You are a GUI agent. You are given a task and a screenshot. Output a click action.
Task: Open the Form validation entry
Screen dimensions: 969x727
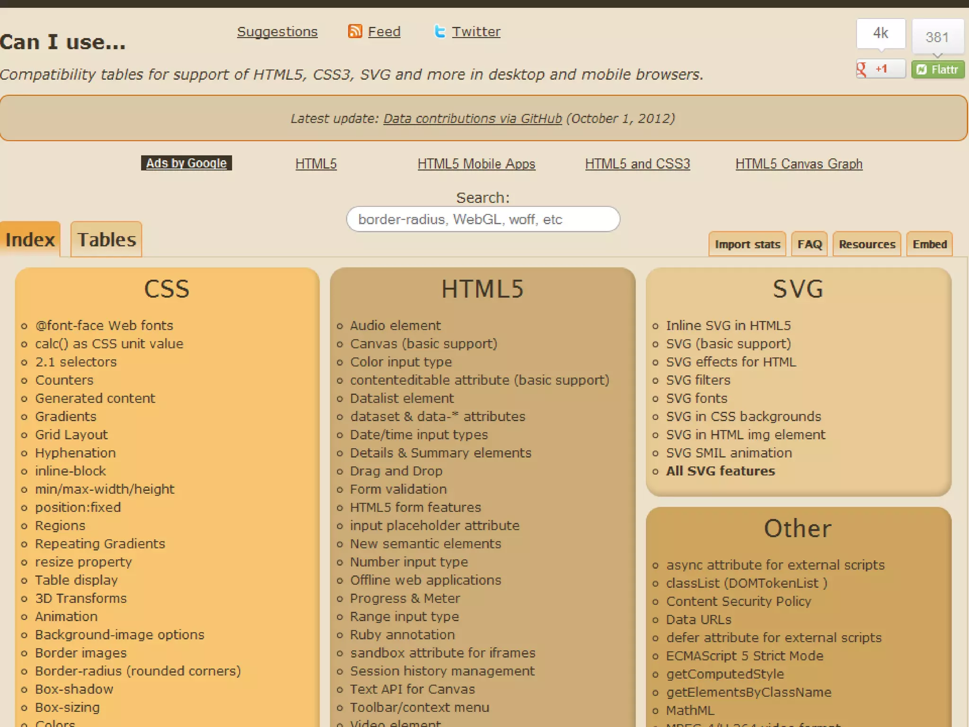(x=398, y=489)
